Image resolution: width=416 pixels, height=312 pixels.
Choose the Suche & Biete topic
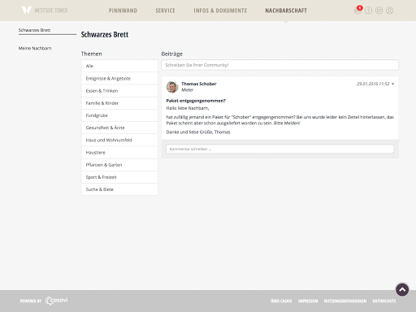(119, 189)
